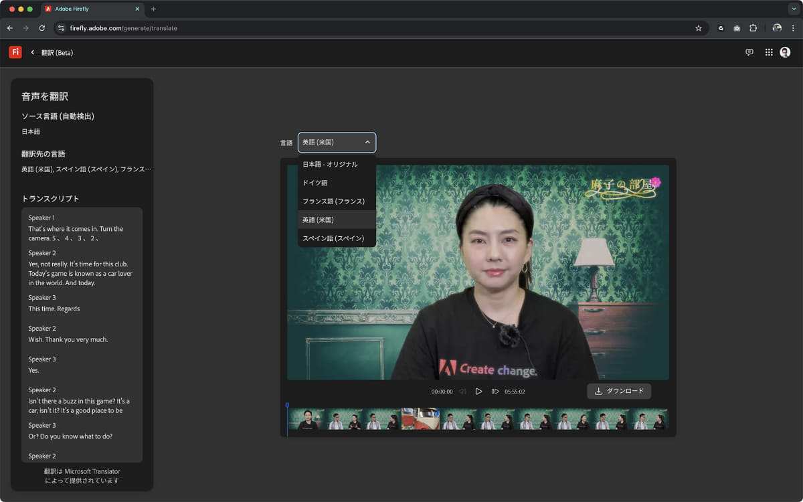Click the Speaker 1 label in the transcript
The image size is (803, 502).
coord(41,218)
